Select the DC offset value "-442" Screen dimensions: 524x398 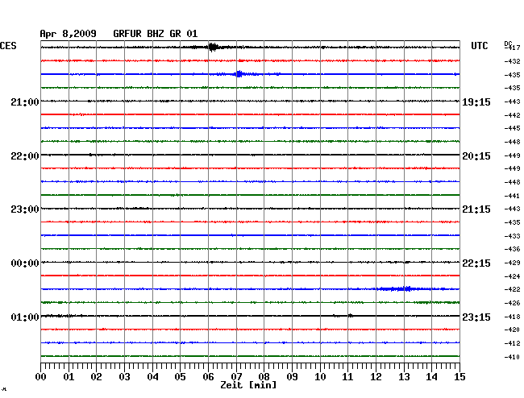click(x=512, y=115)
